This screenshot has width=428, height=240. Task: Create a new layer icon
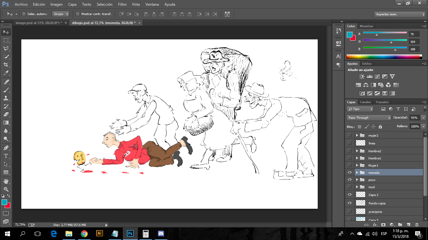coord(408,224)
